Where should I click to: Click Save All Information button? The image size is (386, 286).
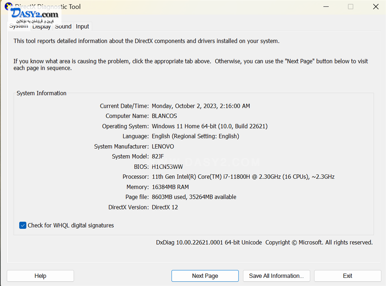(x=276, y=276)
